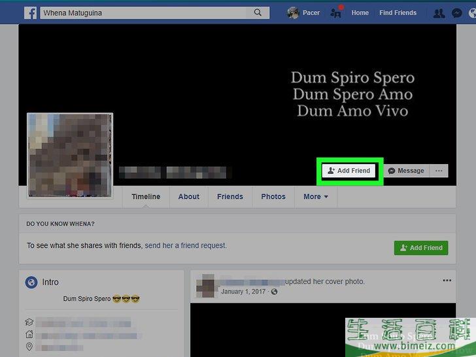The height and width of the screenshot is (357, 476).
Task: Click the DO YOU KNOW WHENA? heading
Action: point(60,224)
